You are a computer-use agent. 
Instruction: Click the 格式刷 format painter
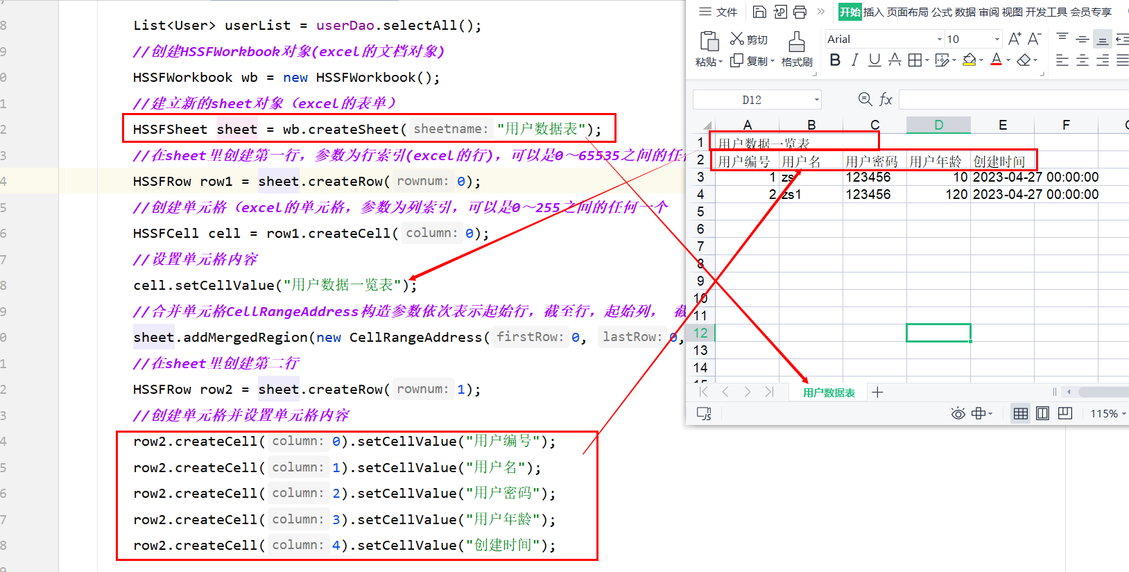(797, 49)
